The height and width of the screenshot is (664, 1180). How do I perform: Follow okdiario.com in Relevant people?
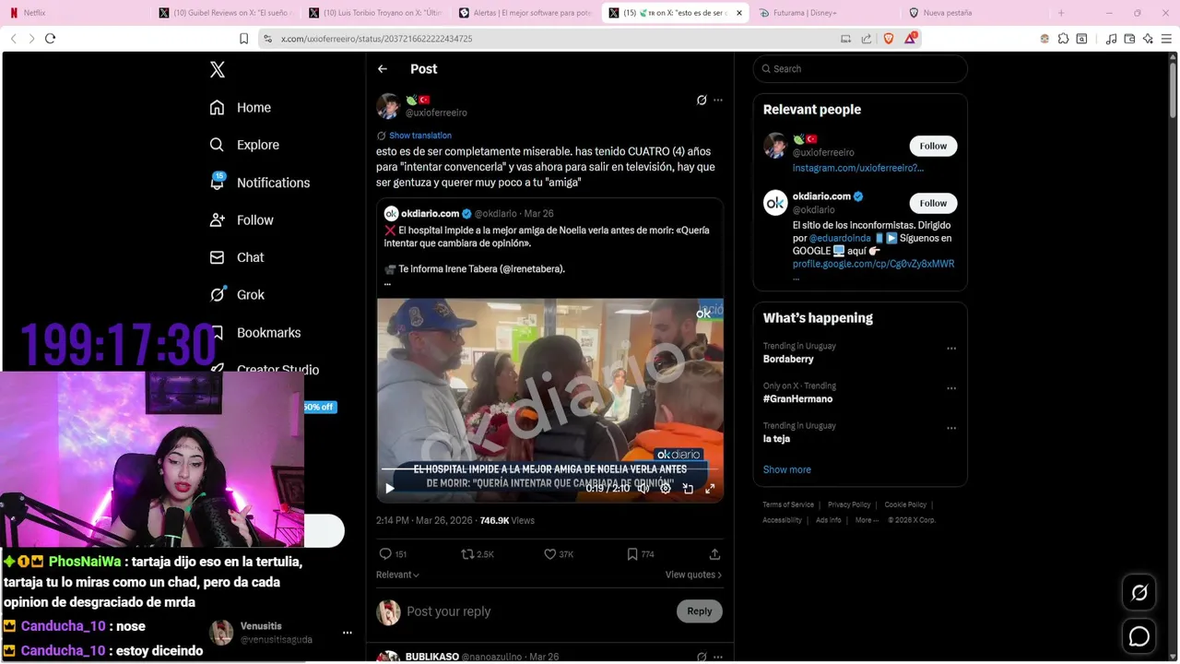click(933, 203)
